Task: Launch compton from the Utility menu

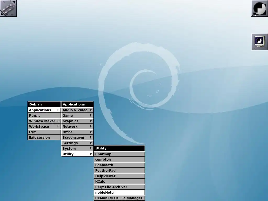Action: click(x=119, y=159)
